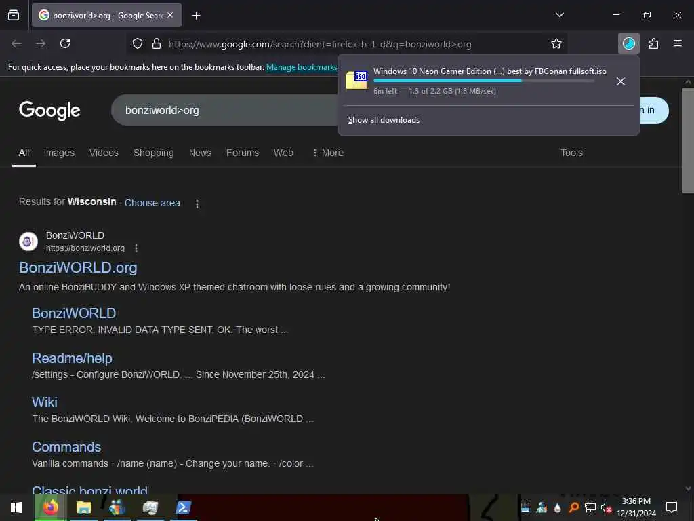
Task: Cancel the Windows 10 Neon Gamer ISO download
Action: tap(621, 81)
